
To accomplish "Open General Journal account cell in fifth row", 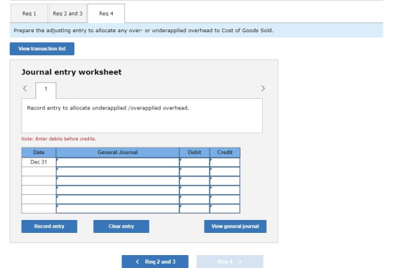I will 118,199.
